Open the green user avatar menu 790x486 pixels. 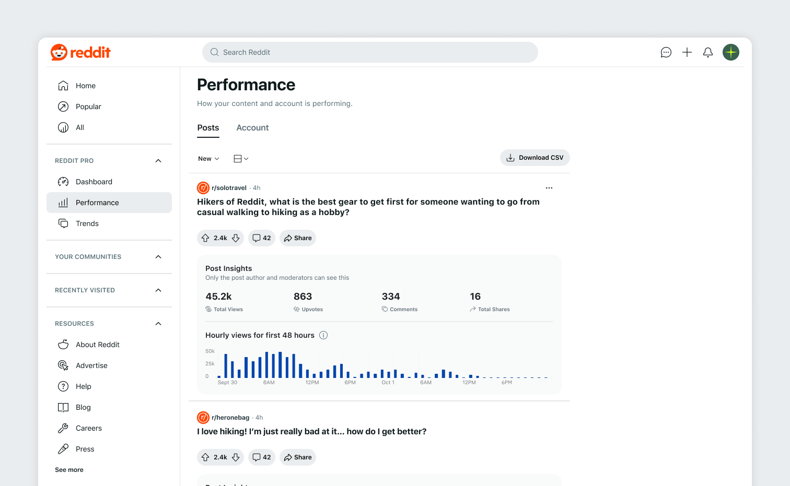pyautogui.click(x=731, y=52)
